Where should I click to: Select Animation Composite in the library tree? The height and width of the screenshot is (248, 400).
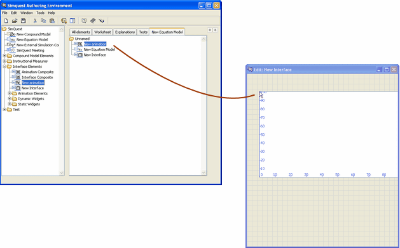point(38,72)
